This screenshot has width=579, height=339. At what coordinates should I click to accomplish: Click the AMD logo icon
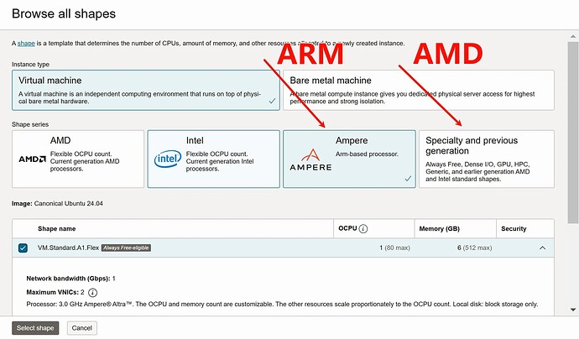[32, 159]
